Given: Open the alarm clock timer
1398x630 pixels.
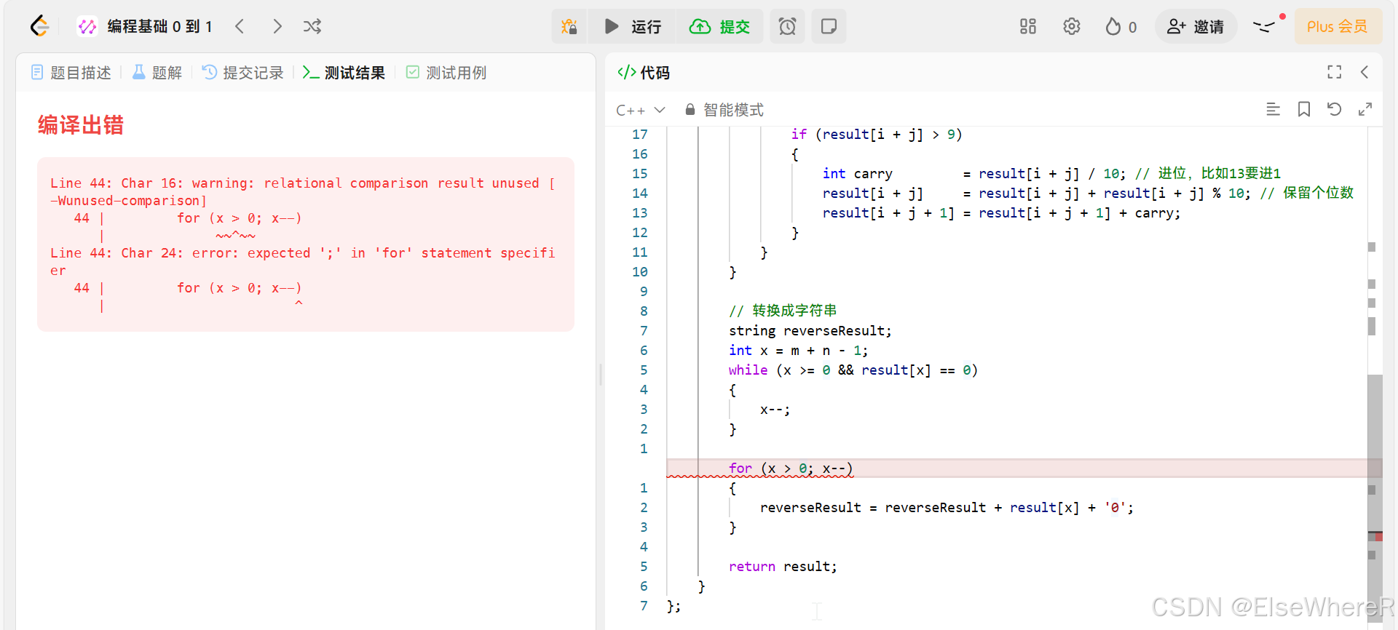Looking at the screenshot, I should (x=787, y=27).
